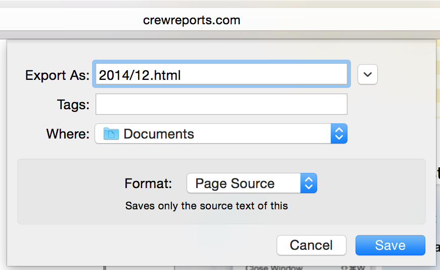Open the Format Page Source dropdown
The width and height of the screenshot is (440, 270).
point(252,183)
